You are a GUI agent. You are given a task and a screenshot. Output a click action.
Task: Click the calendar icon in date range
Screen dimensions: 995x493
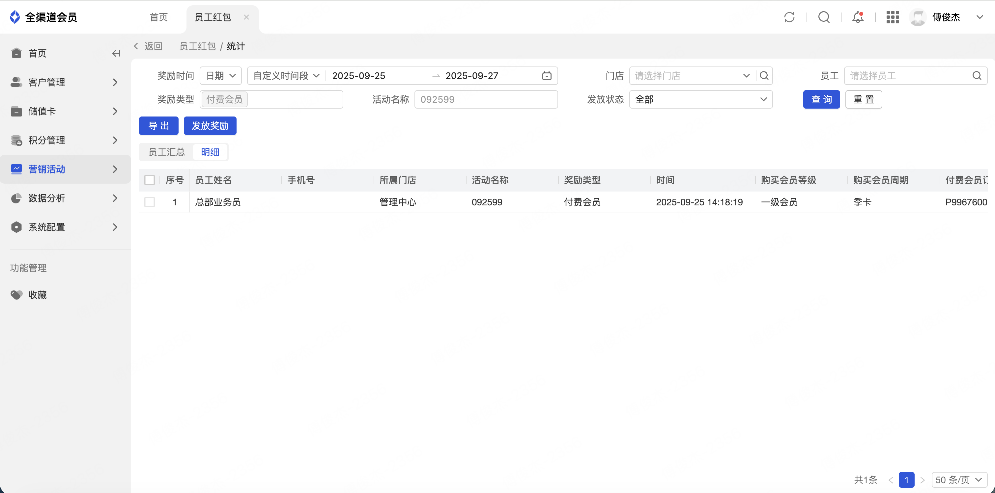point(547,76)
